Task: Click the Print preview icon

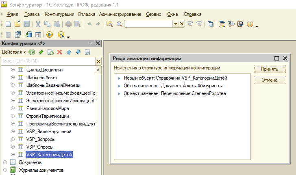Action: [x=77, y=24]
